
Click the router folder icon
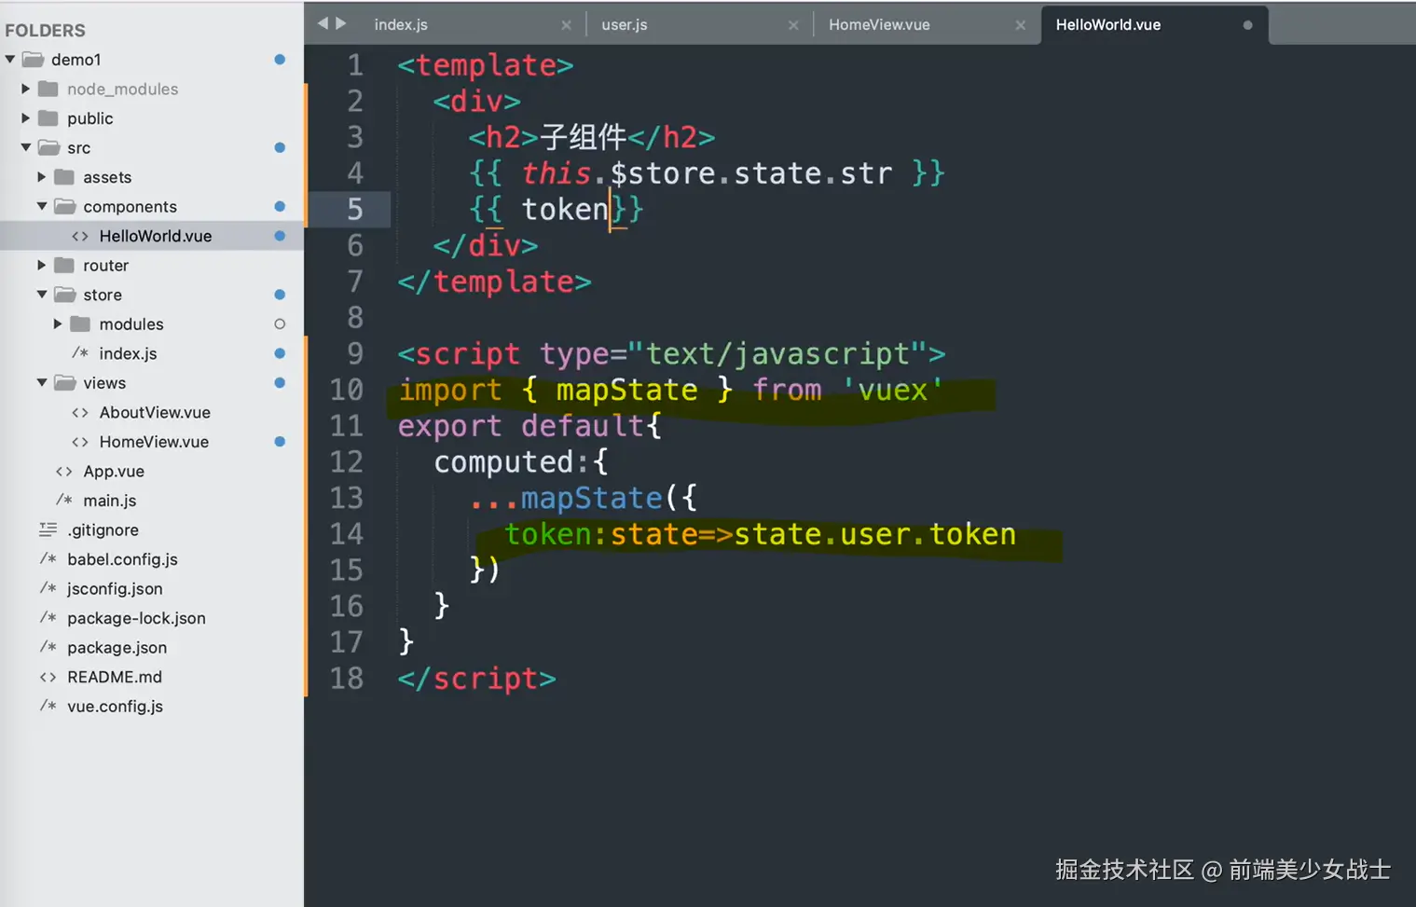64,266
